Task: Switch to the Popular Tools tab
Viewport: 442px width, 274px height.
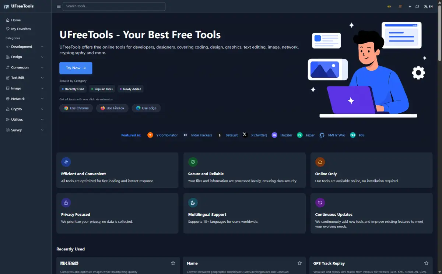Action: [x=102, y=89]
